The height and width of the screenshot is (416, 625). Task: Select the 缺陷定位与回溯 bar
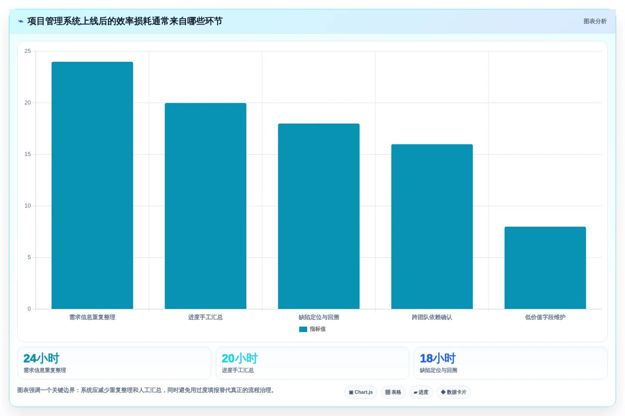319,216
